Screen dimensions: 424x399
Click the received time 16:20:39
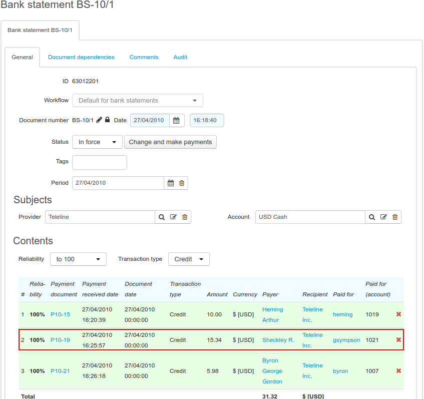coord(94,320)
